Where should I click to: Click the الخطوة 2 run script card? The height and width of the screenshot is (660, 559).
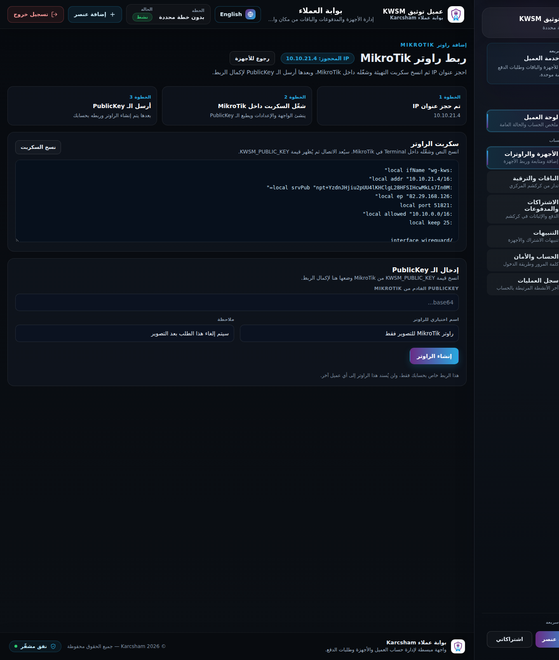(237, 106)
